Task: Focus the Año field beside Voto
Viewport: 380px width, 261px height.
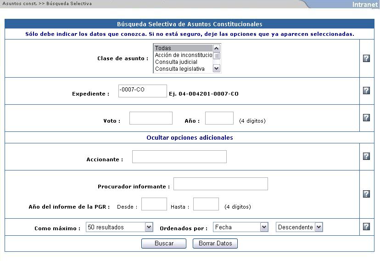Action: [x=219, y=118]
